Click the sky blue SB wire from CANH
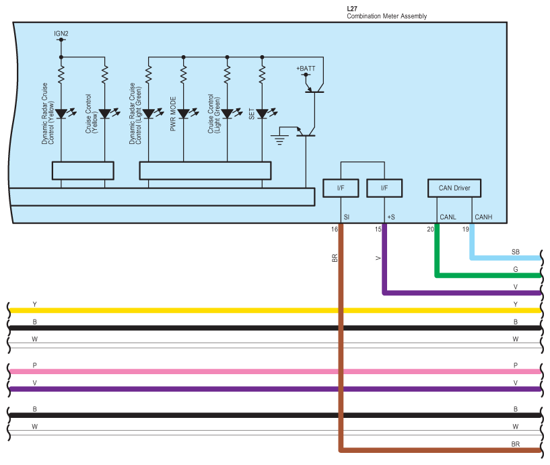This screenshot has height=465, width=550. pyautogui.click(x=505, y=257)
